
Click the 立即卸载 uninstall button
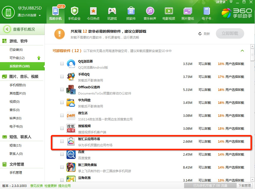pyautogui.click(x=230, y=34)
